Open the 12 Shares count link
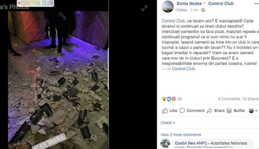259x149 pixels. pos(250,99)
